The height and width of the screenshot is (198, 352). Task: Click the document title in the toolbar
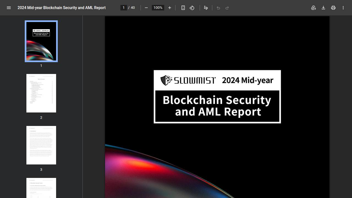[62, 8]
